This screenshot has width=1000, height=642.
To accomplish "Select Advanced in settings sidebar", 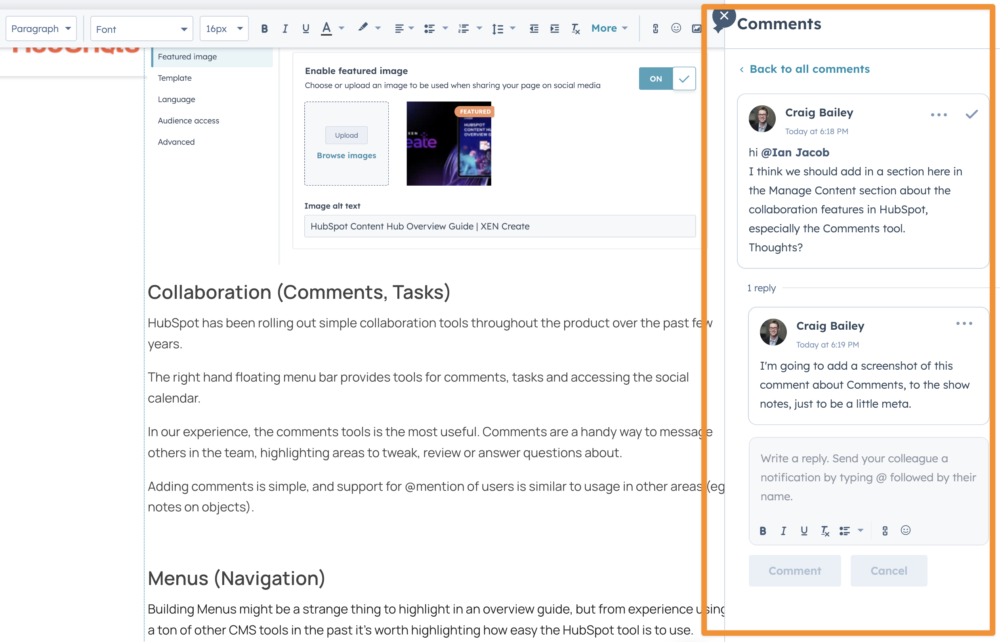I will click(x=176, y=142).
